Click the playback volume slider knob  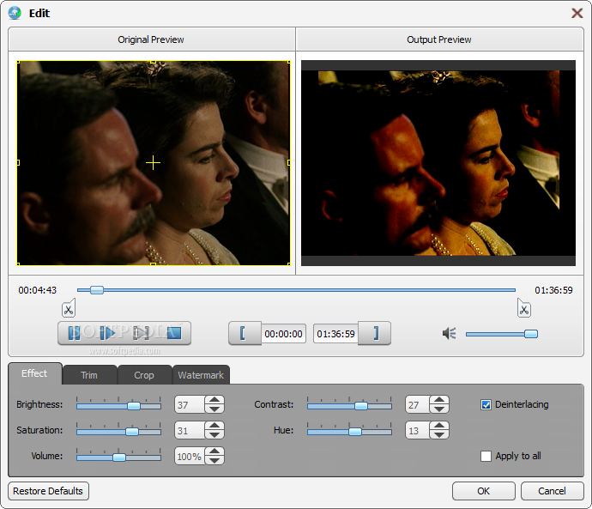click(531, 334)
